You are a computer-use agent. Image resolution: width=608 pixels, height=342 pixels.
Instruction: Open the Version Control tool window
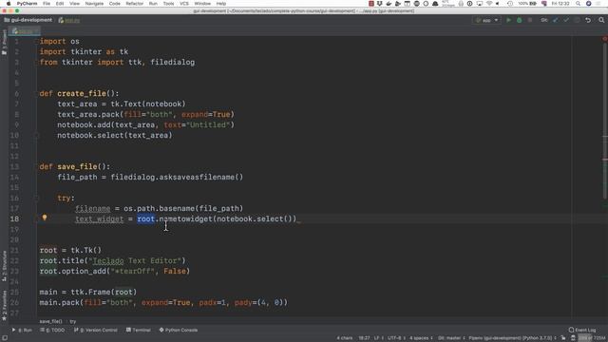pos(96,330)
